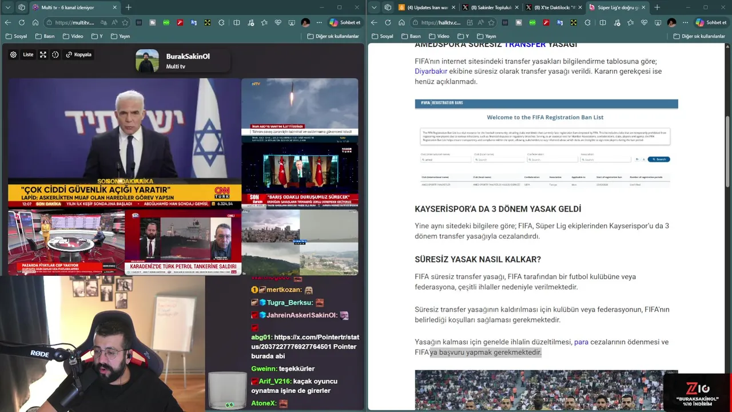The height and width of the screenshot is (412, 732).
Task: Open new tab in right browser window
Action: point(657,7)
